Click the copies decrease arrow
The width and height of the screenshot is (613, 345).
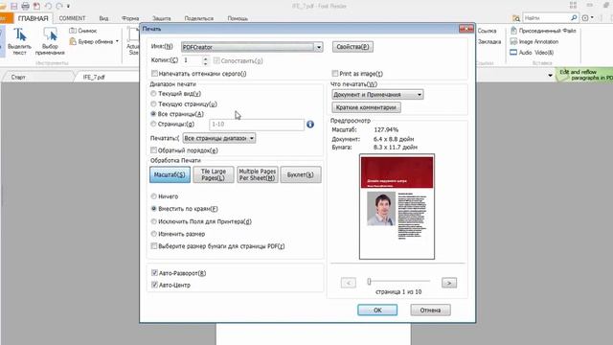point(206,63)
